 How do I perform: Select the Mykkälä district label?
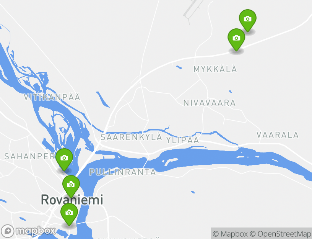tap(215, 69)
